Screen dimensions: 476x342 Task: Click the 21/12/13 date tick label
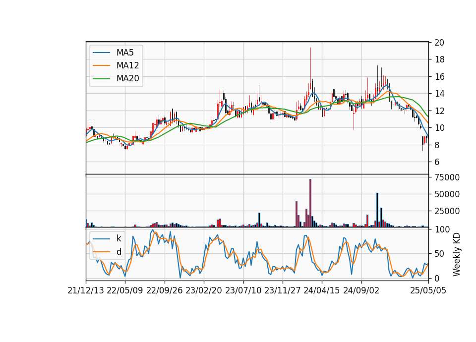(86, 290)
